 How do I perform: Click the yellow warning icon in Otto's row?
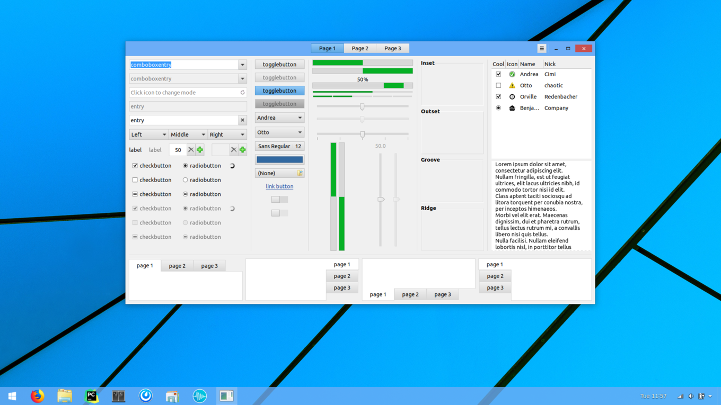[x=512, y=85]
